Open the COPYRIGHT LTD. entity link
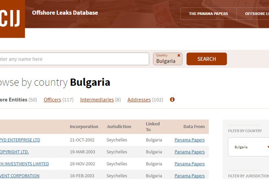 14,152
